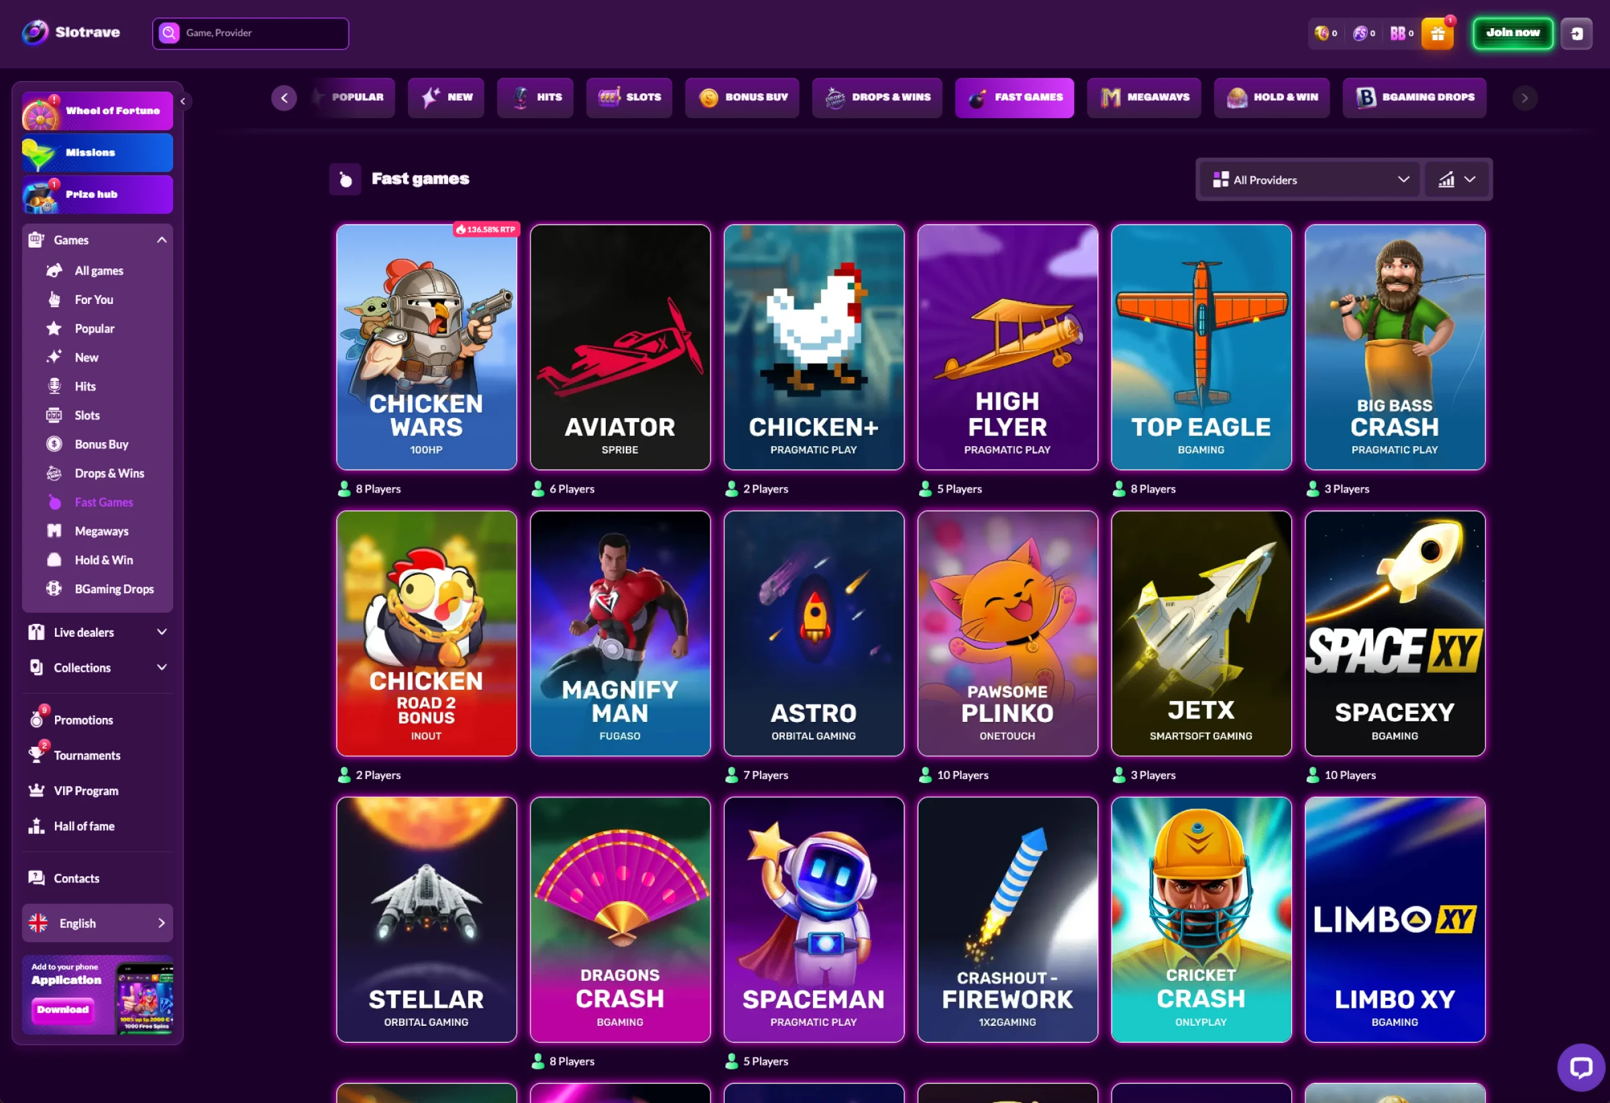Select the Bonus Buy category tab

coord(742,98)
